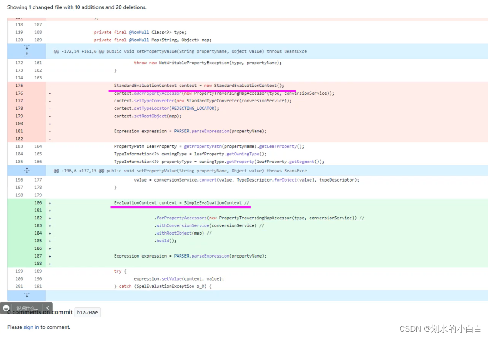This screenshot has height=337, width=488.
Task: Click 'PropertyPath leafProperty' code line
Action: (209, 146)
